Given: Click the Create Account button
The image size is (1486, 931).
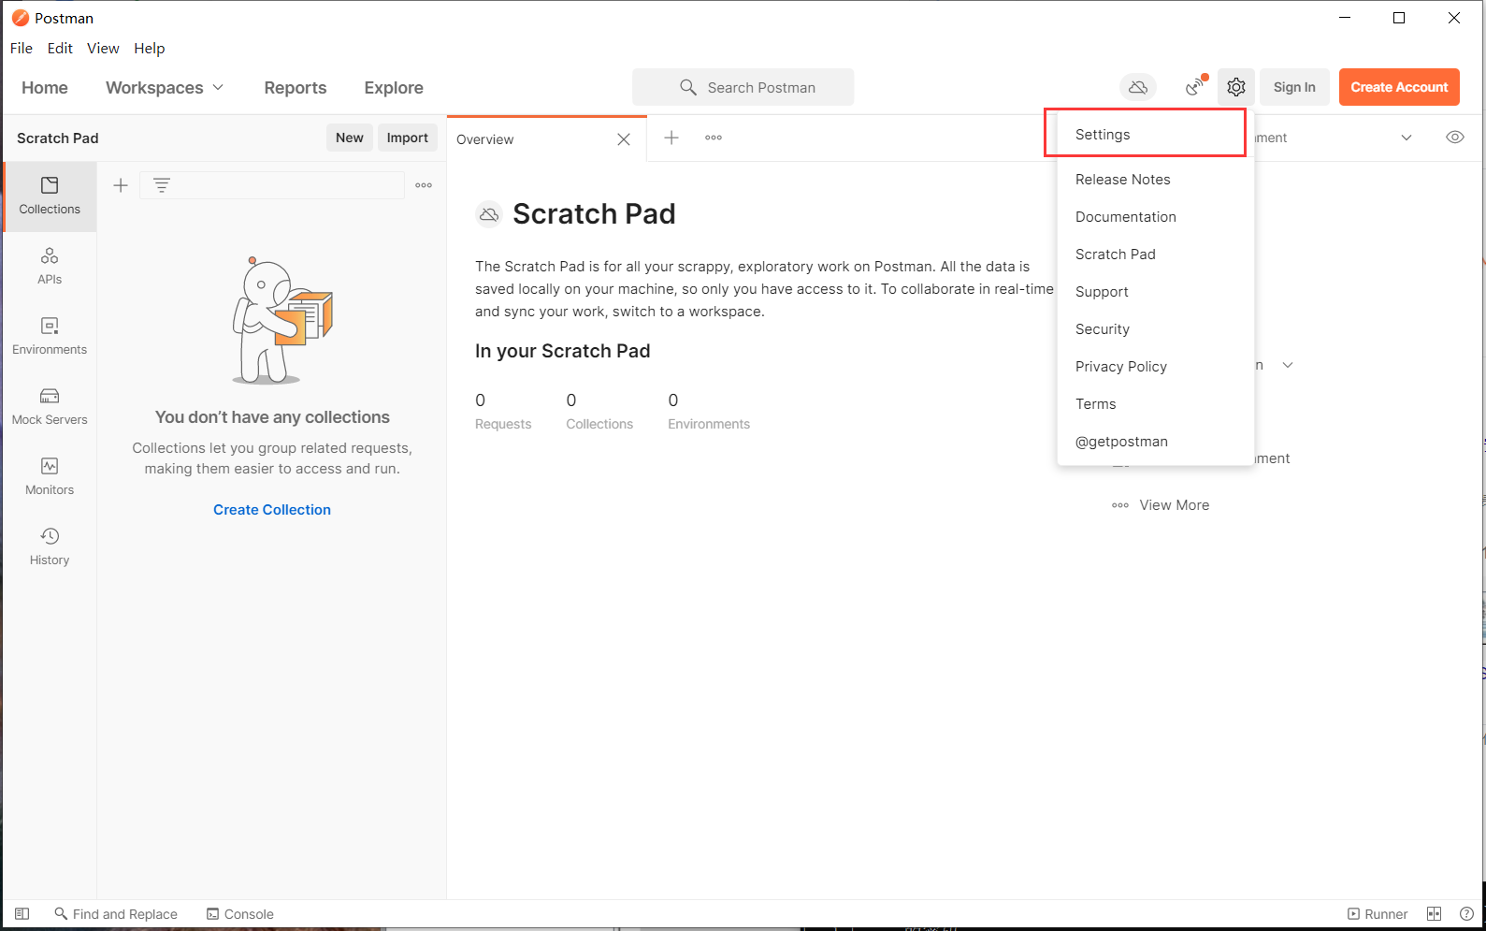Looking at the screenshot, I should click(x=1399, y=87).
